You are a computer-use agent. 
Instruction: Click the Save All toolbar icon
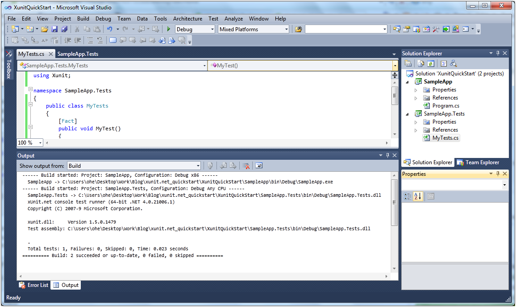point(64,29)
